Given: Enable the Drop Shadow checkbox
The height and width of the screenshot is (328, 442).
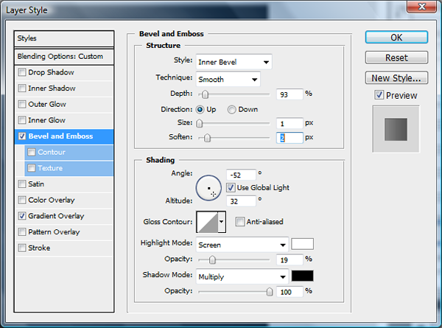Looking at the screenshot, I should 22,72.
